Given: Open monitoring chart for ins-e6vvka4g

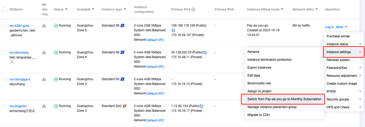Looking at the screenshot, I should (44, 53).
